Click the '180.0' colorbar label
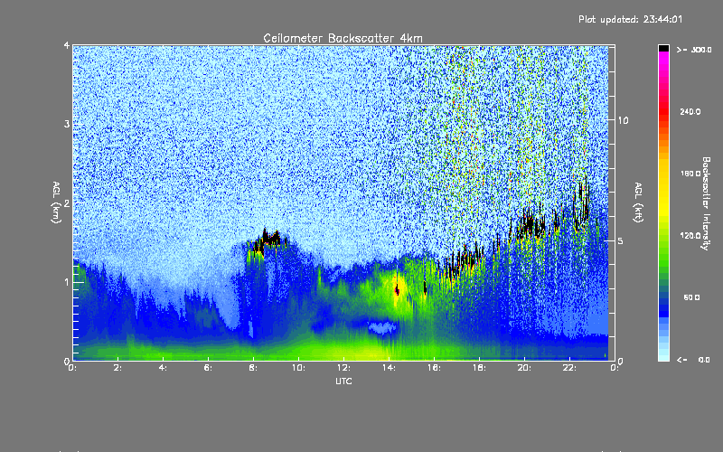This screenshot has width=723, height=452. [x=690, y=174]
